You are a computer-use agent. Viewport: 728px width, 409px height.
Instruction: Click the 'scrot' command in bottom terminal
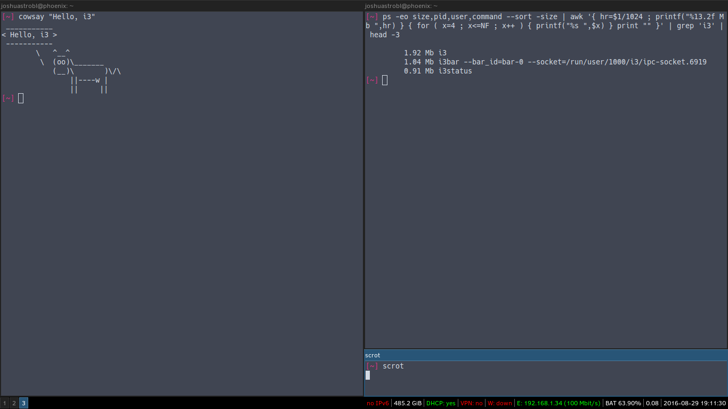pyautogui.click(x=393, y=366)
